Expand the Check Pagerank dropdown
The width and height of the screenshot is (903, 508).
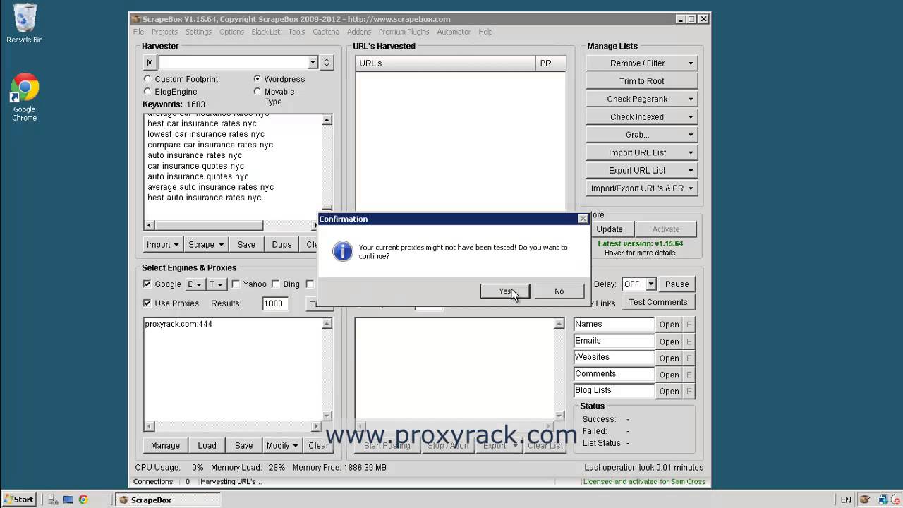coord(641,99)
